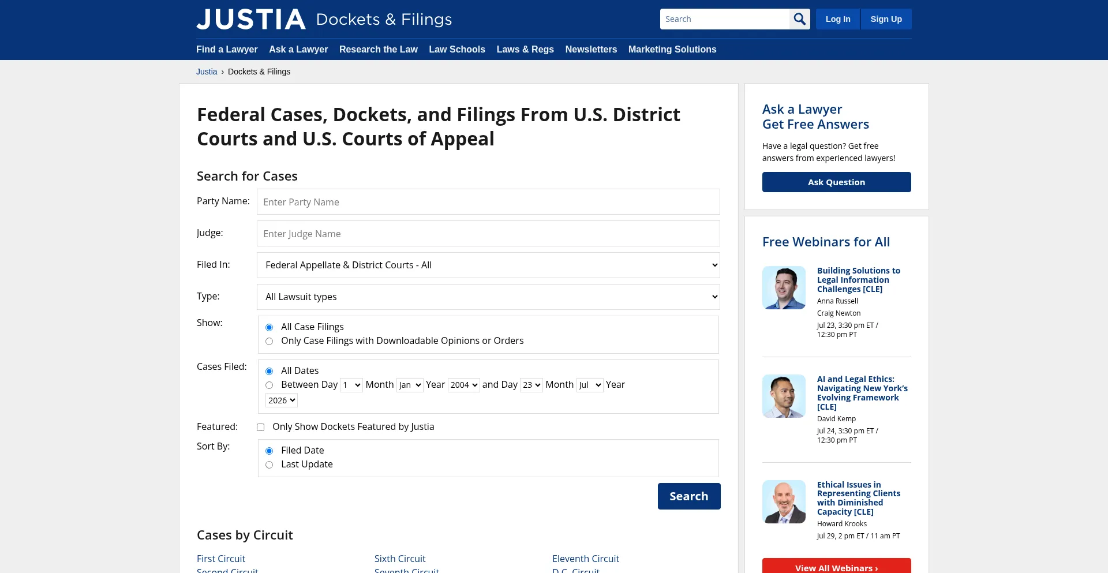1108x573 pixels.
Task: Open the start Day dropdown showing 1
Action: [x=351, y=385]
